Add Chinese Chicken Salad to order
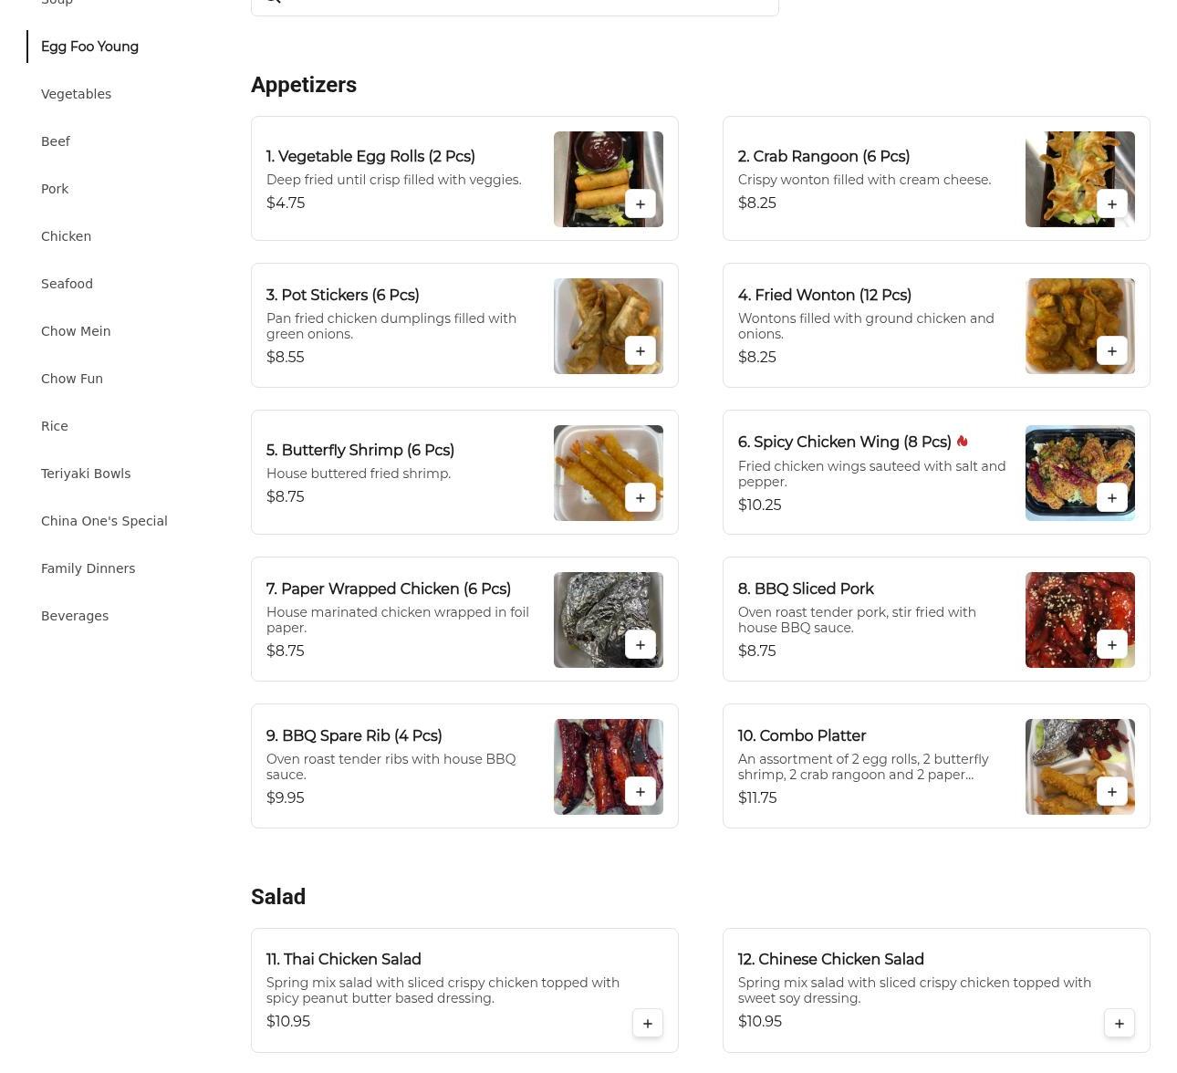The height and width of the screenshot is (1073, 1177). tap(1119, 1024)
